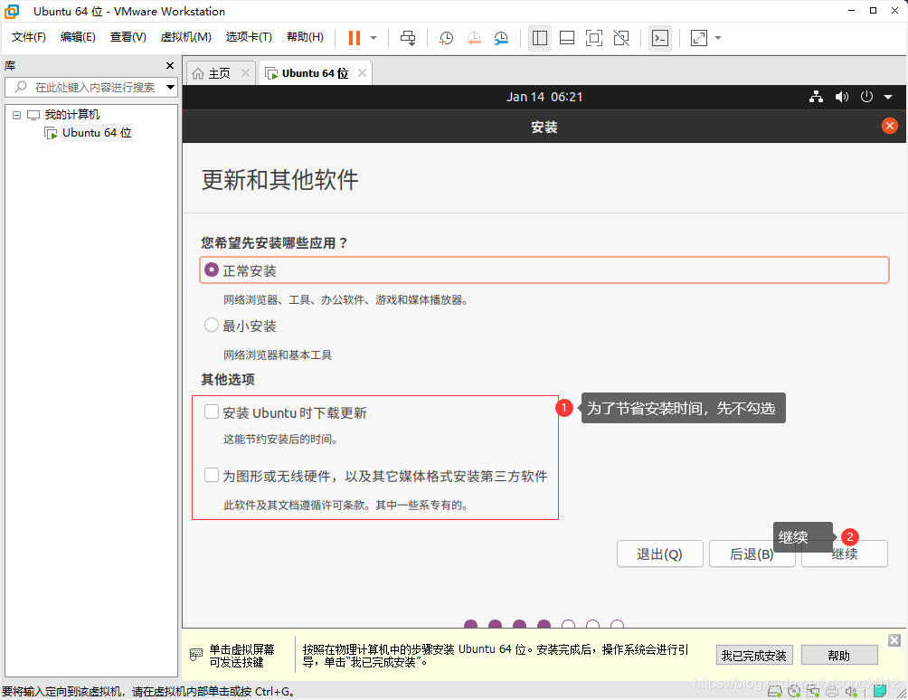Image resolution: width=908 pixels, height=700 pixels.
Task: Select the 正常安装 radio option
Action: [x=212, y=270]
